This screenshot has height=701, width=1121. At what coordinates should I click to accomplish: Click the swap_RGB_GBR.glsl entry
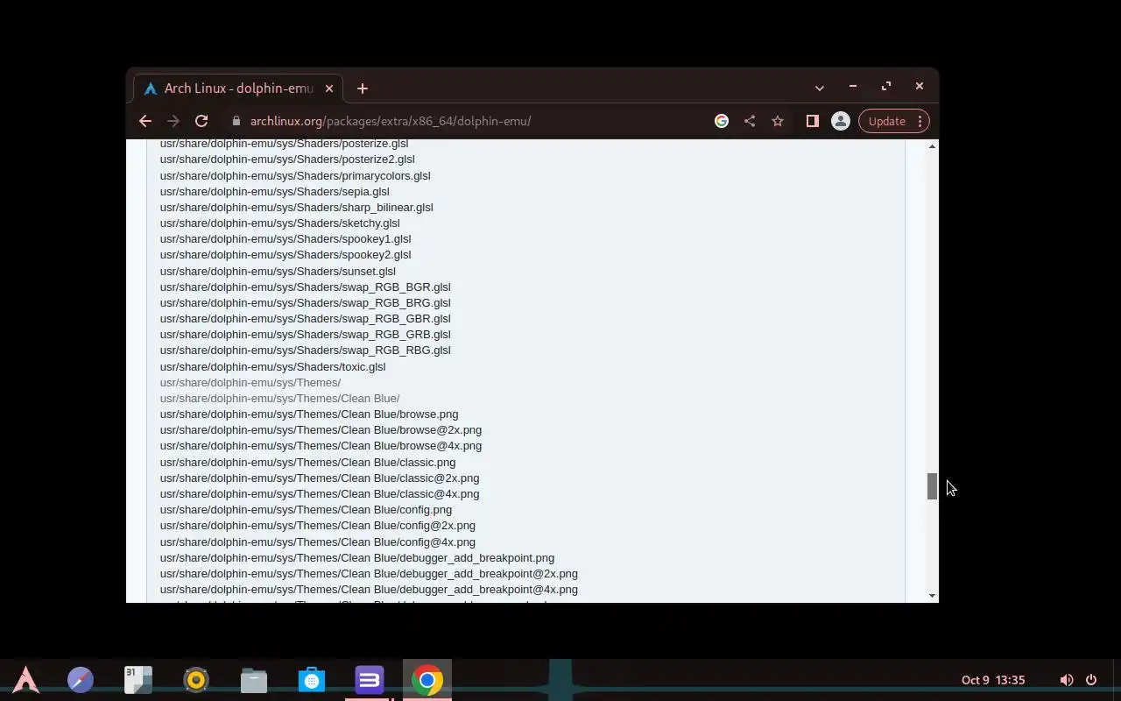(306, 318)
